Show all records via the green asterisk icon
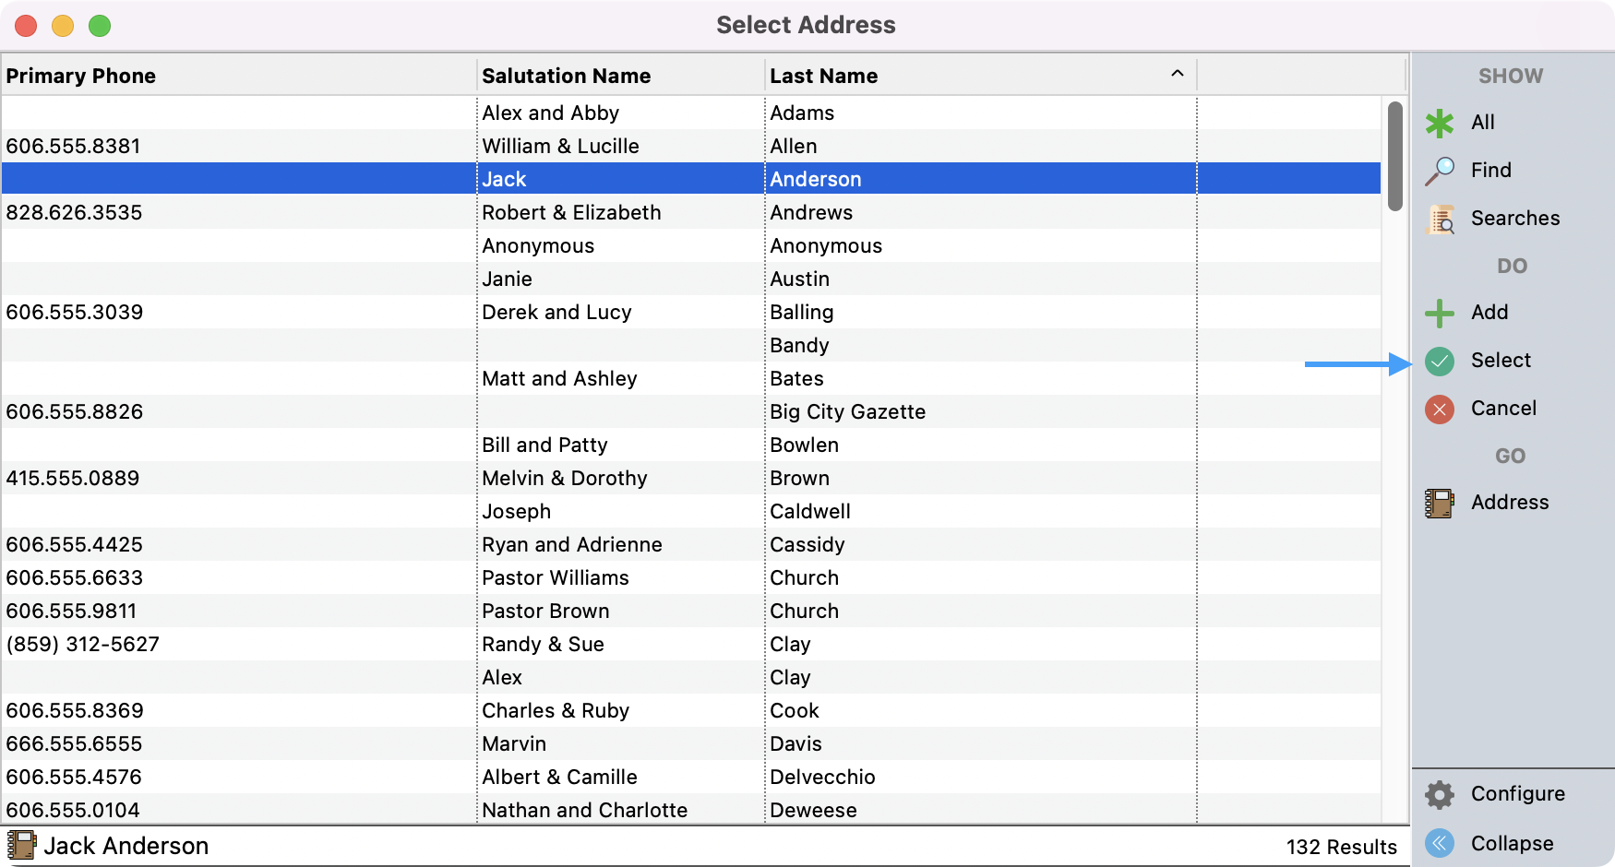The image size is (1615, 867). click(1440, 122)
